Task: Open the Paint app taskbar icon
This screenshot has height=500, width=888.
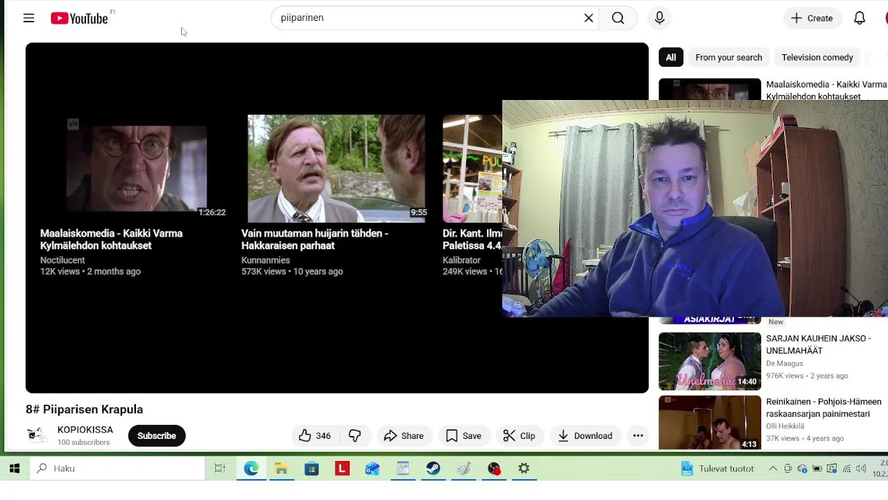Action: pyautogui.click(x=463, y=469)
